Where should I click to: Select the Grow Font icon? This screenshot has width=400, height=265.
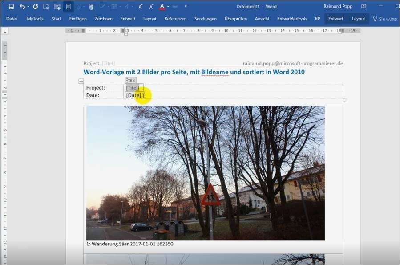[141, 7]
